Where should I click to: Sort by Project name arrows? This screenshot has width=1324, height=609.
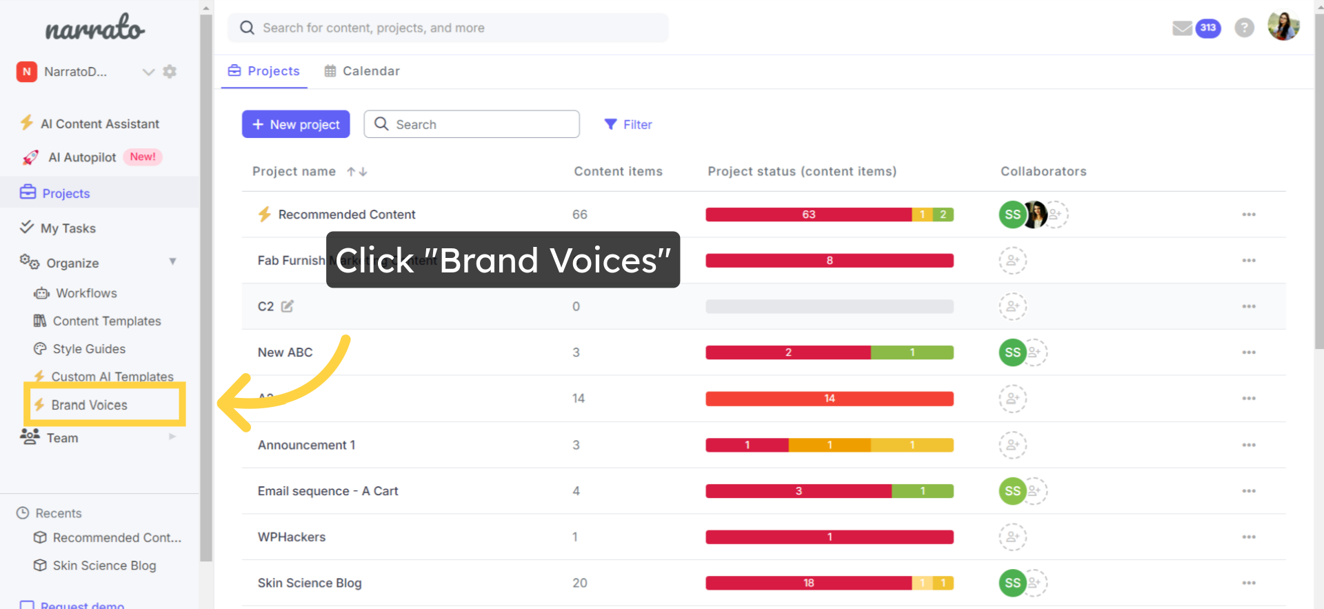pos(357,172)
